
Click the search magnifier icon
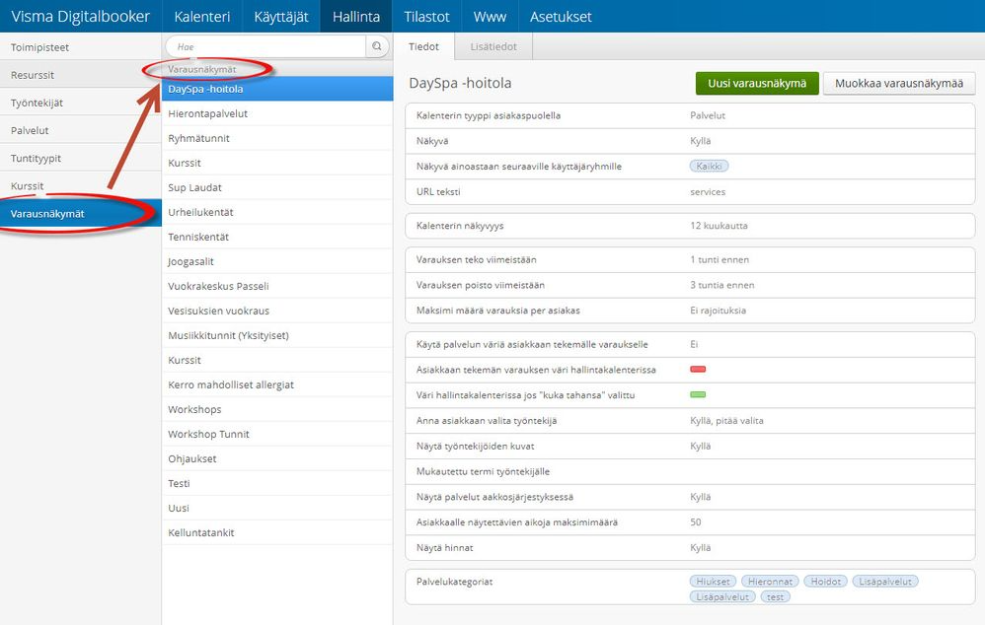pyautogui.click(x=377, y=46)
